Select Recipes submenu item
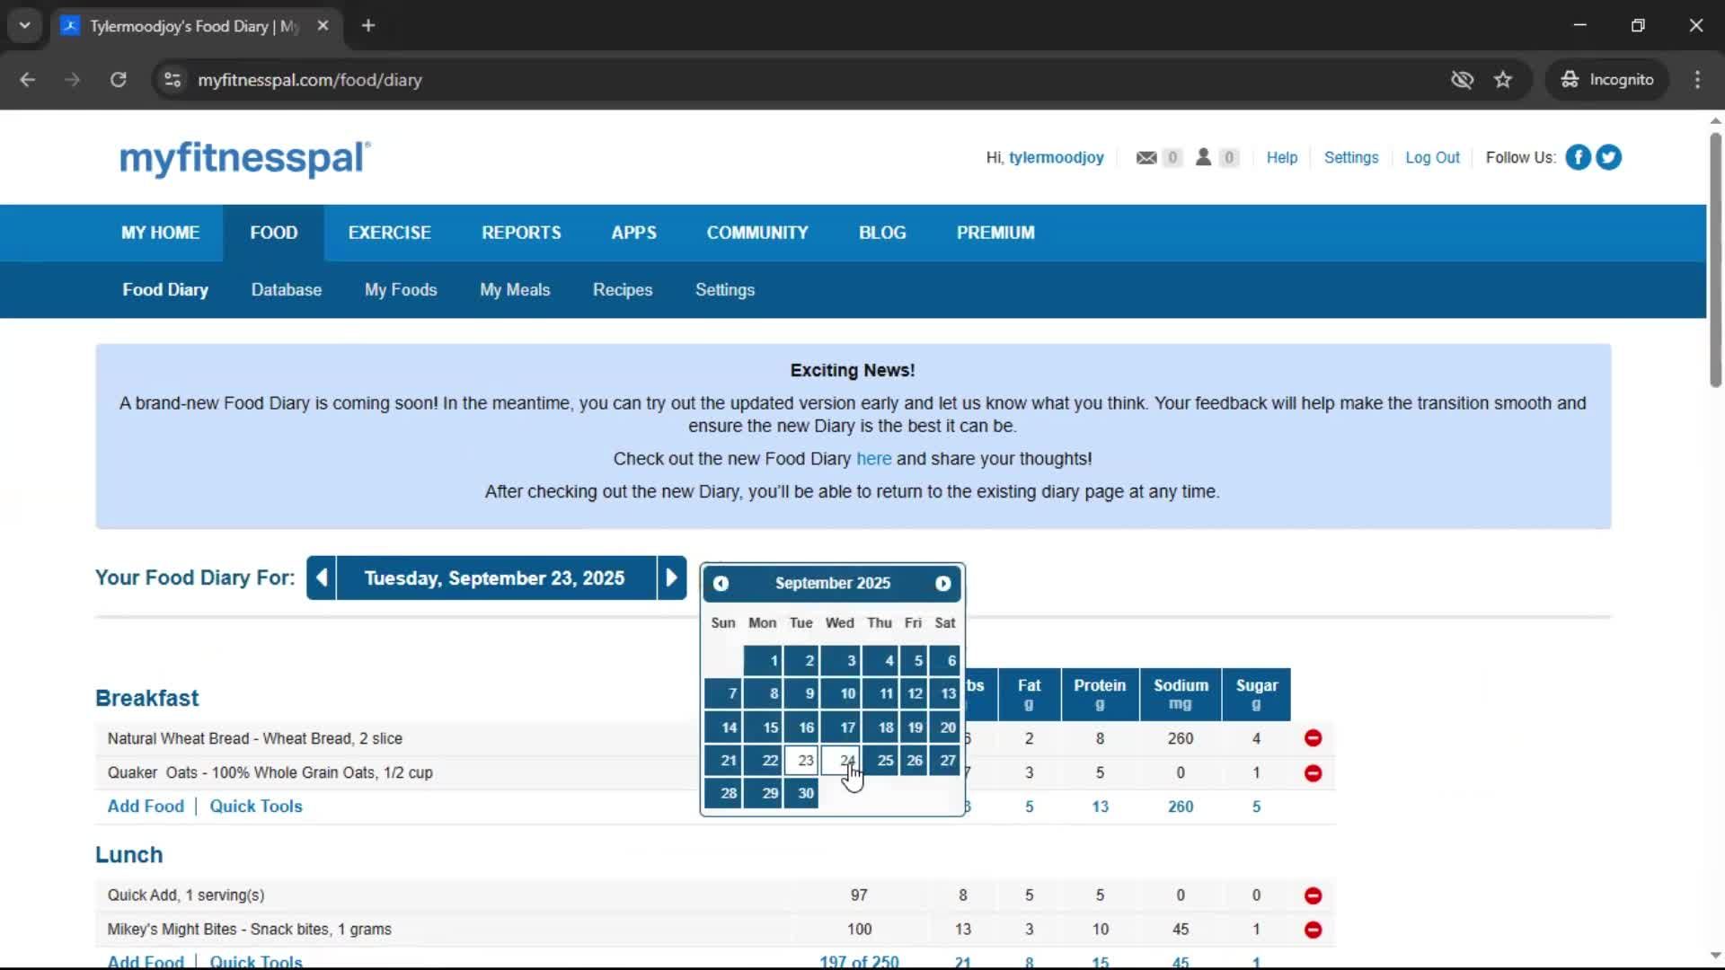Viewport: 1725px width, 970px height. click(623, 290)
